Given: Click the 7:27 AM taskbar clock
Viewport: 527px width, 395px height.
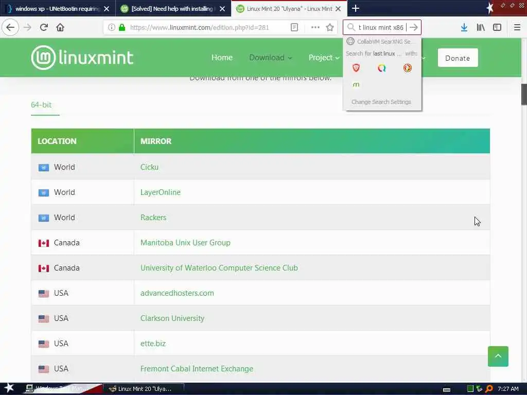Looking at the screenshot, I should [508, 389].
